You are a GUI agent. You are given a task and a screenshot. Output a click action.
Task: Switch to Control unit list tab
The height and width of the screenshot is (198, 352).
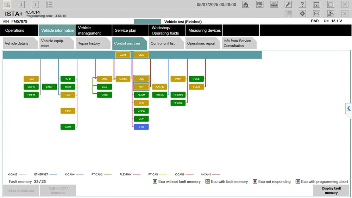coord(165,43)
